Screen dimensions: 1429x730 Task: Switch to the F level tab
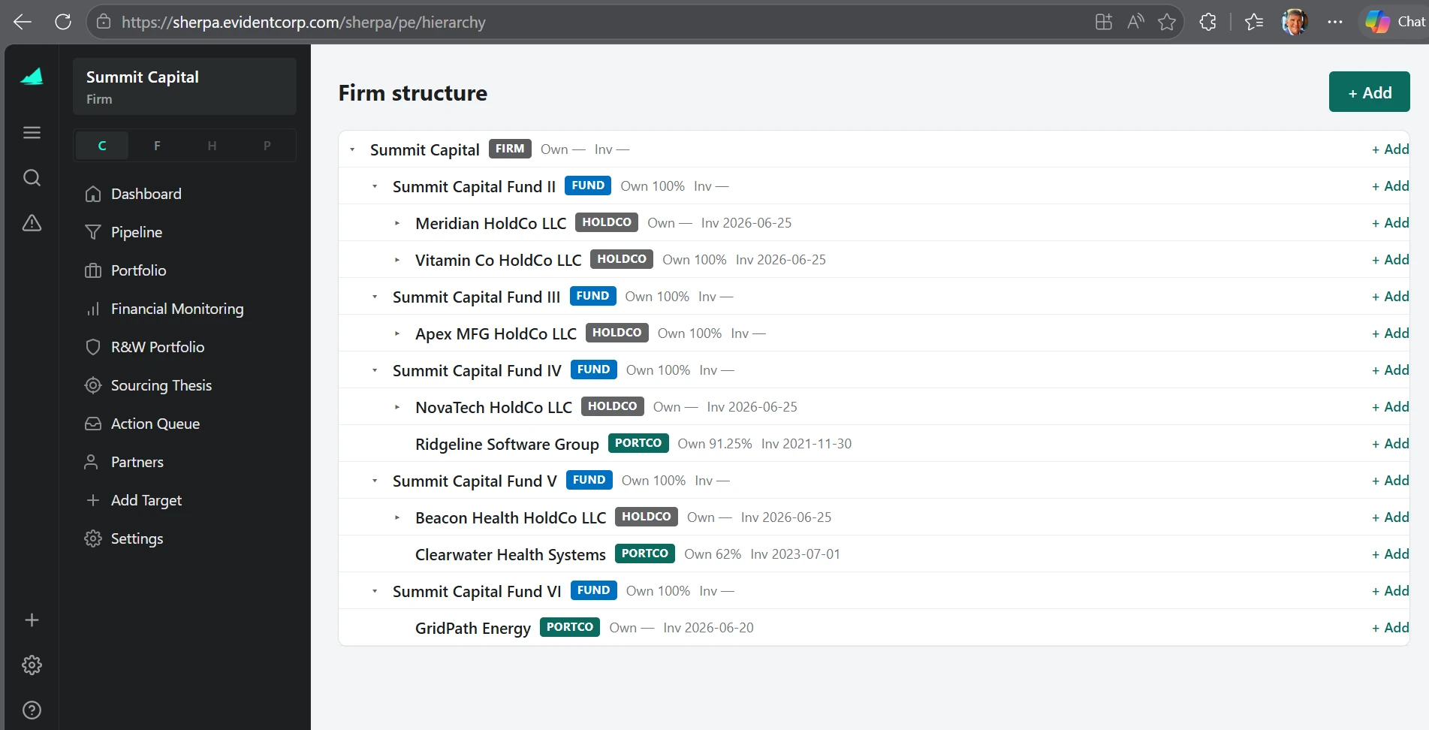coord(157,146)
